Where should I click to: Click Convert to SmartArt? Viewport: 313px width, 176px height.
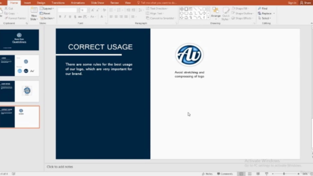pyautogui.click(x=161, y=18)
